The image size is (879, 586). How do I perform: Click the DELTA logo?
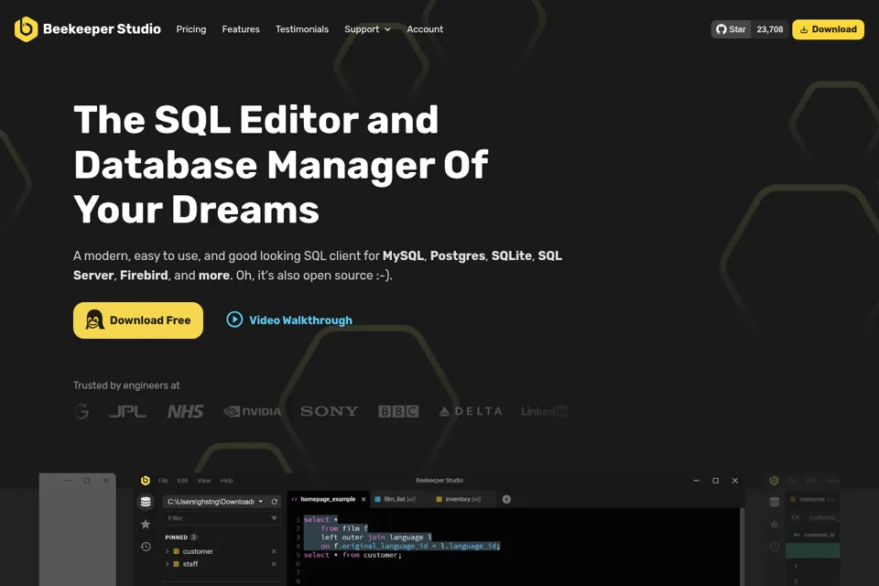[x=471, y=412]
